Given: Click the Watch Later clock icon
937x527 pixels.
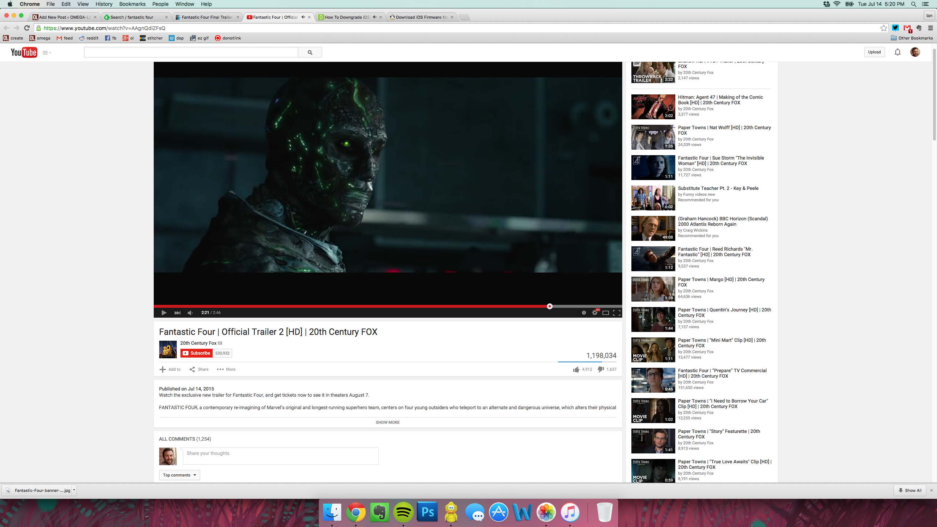Looking at the screenshot, I should point(584,313).
